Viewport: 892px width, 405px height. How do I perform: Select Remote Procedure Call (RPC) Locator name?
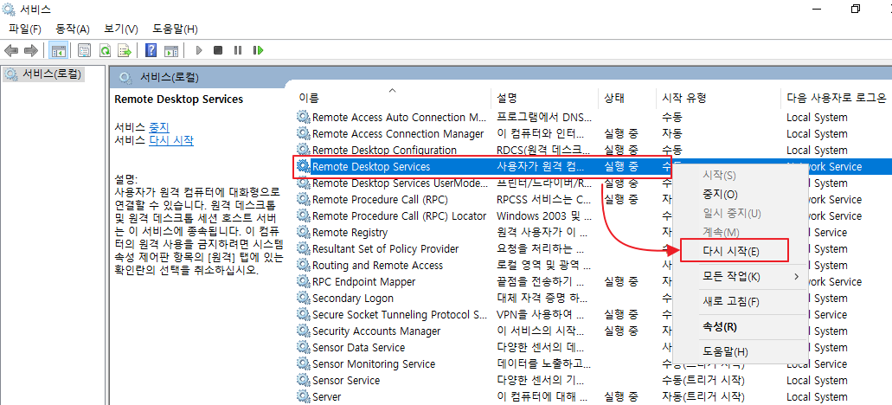[x=400, y=216]
